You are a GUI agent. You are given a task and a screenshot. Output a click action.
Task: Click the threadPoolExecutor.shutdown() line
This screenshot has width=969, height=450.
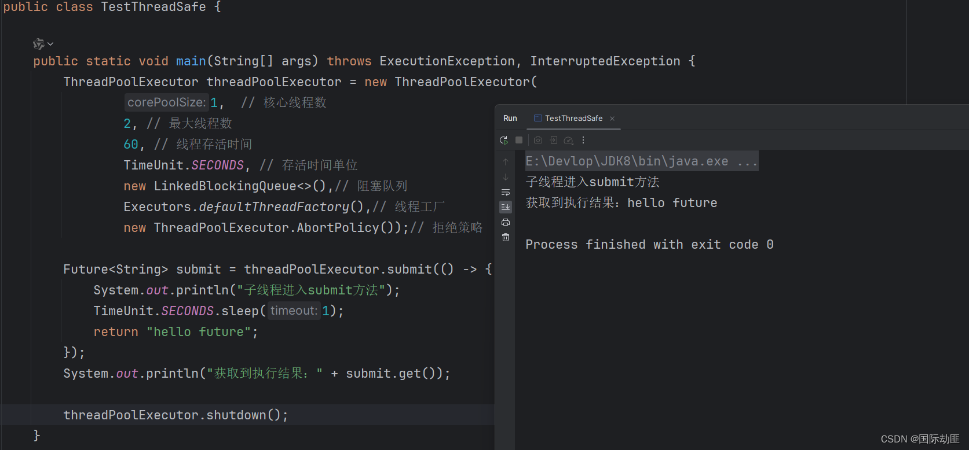(175, 415)
